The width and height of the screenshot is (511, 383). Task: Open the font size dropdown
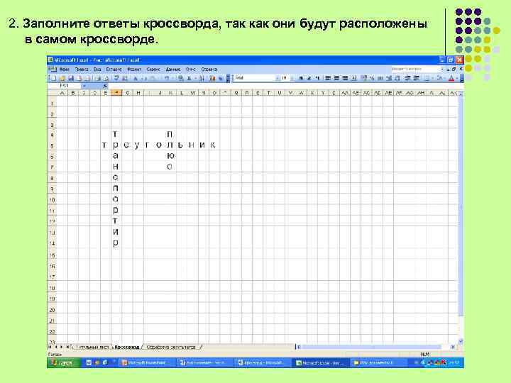(292, 78)
